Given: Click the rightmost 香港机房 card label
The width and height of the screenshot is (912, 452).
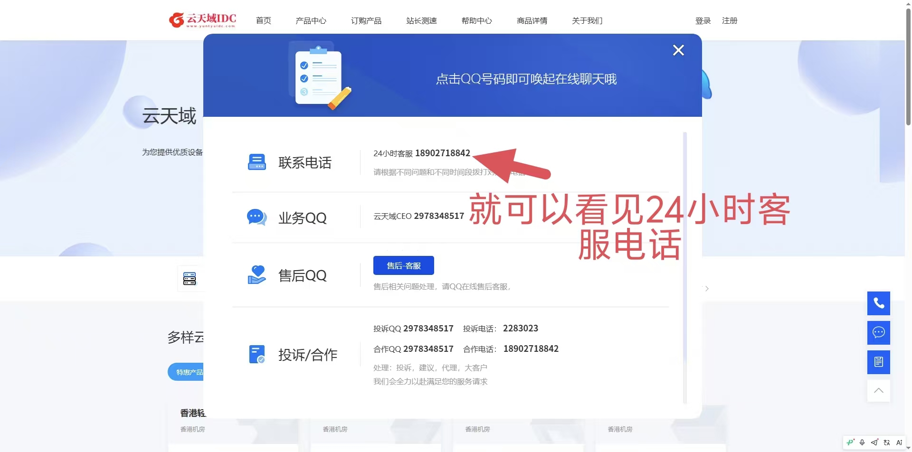Looking at the screenshot, I should pos(620,429).
